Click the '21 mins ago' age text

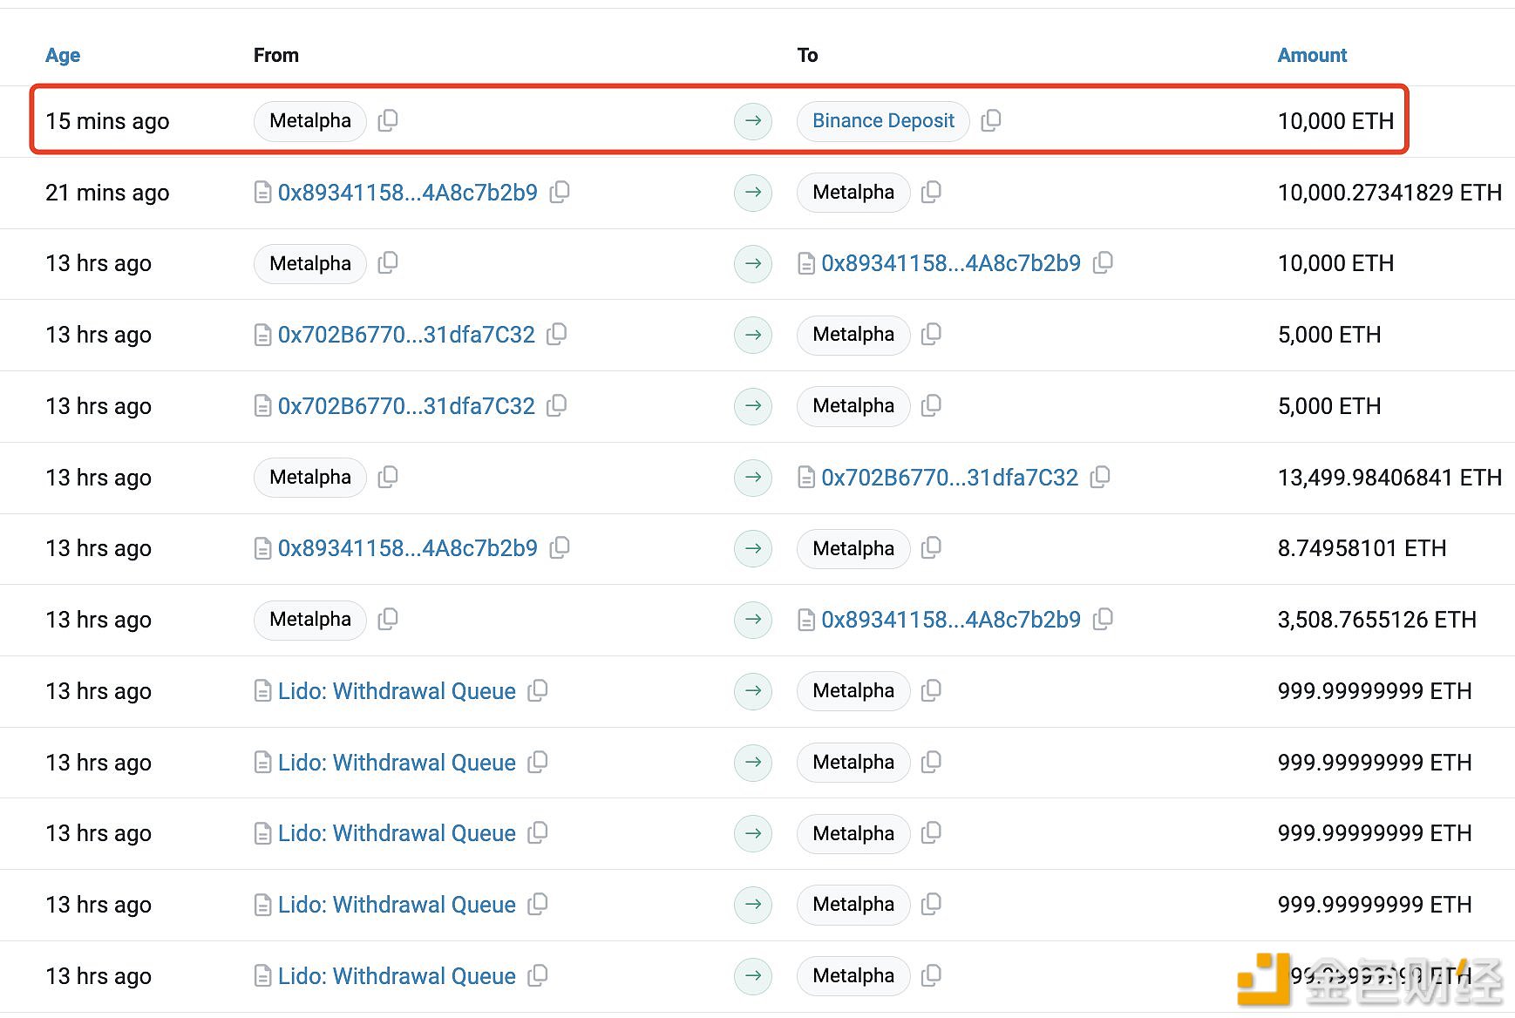pos(107,193)
